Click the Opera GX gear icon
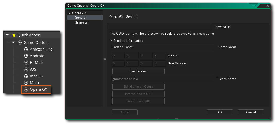Image resolution: width=275 pixels, height=124 pixels. pos(26,89)
